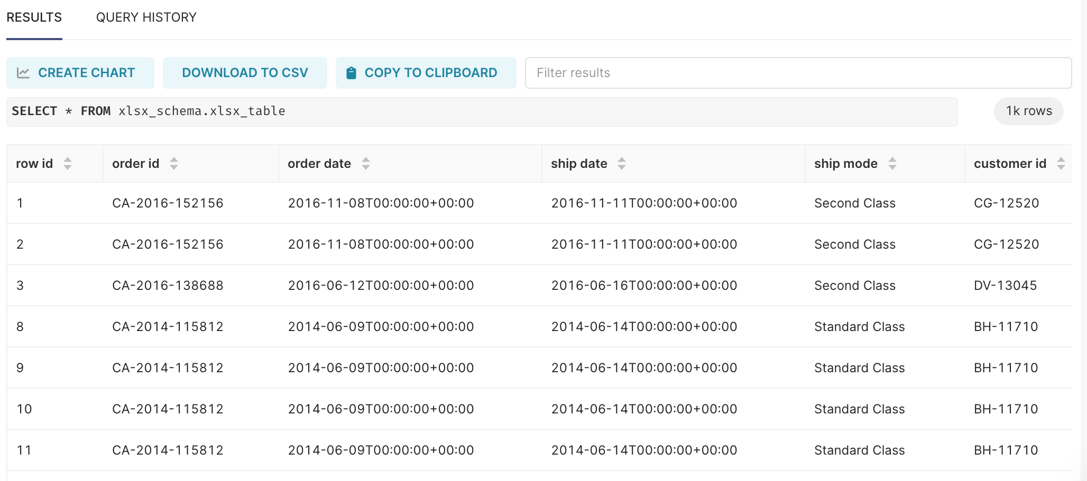
Task: Sort by row id column arrows
Action: [68, 164]
